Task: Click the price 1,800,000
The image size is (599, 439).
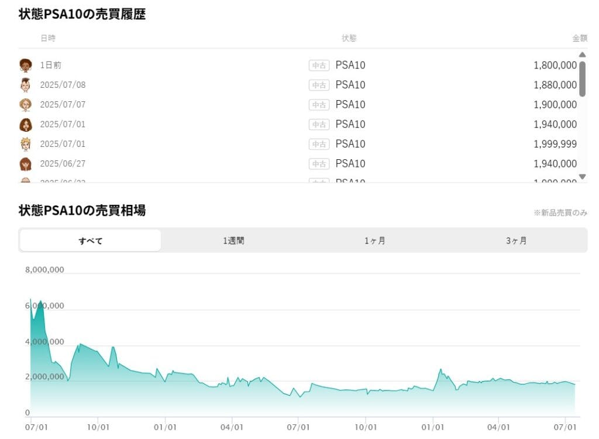Action: 555,66
